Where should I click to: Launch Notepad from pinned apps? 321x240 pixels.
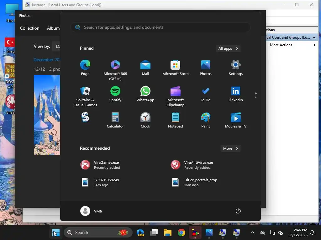pyautogui.click(x=176, y=120)
